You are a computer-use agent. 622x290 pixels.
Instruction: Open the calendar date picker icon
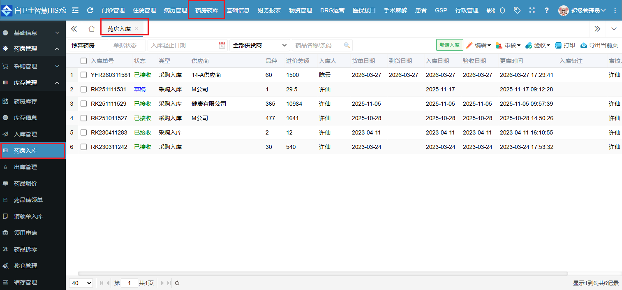[222, 45]
